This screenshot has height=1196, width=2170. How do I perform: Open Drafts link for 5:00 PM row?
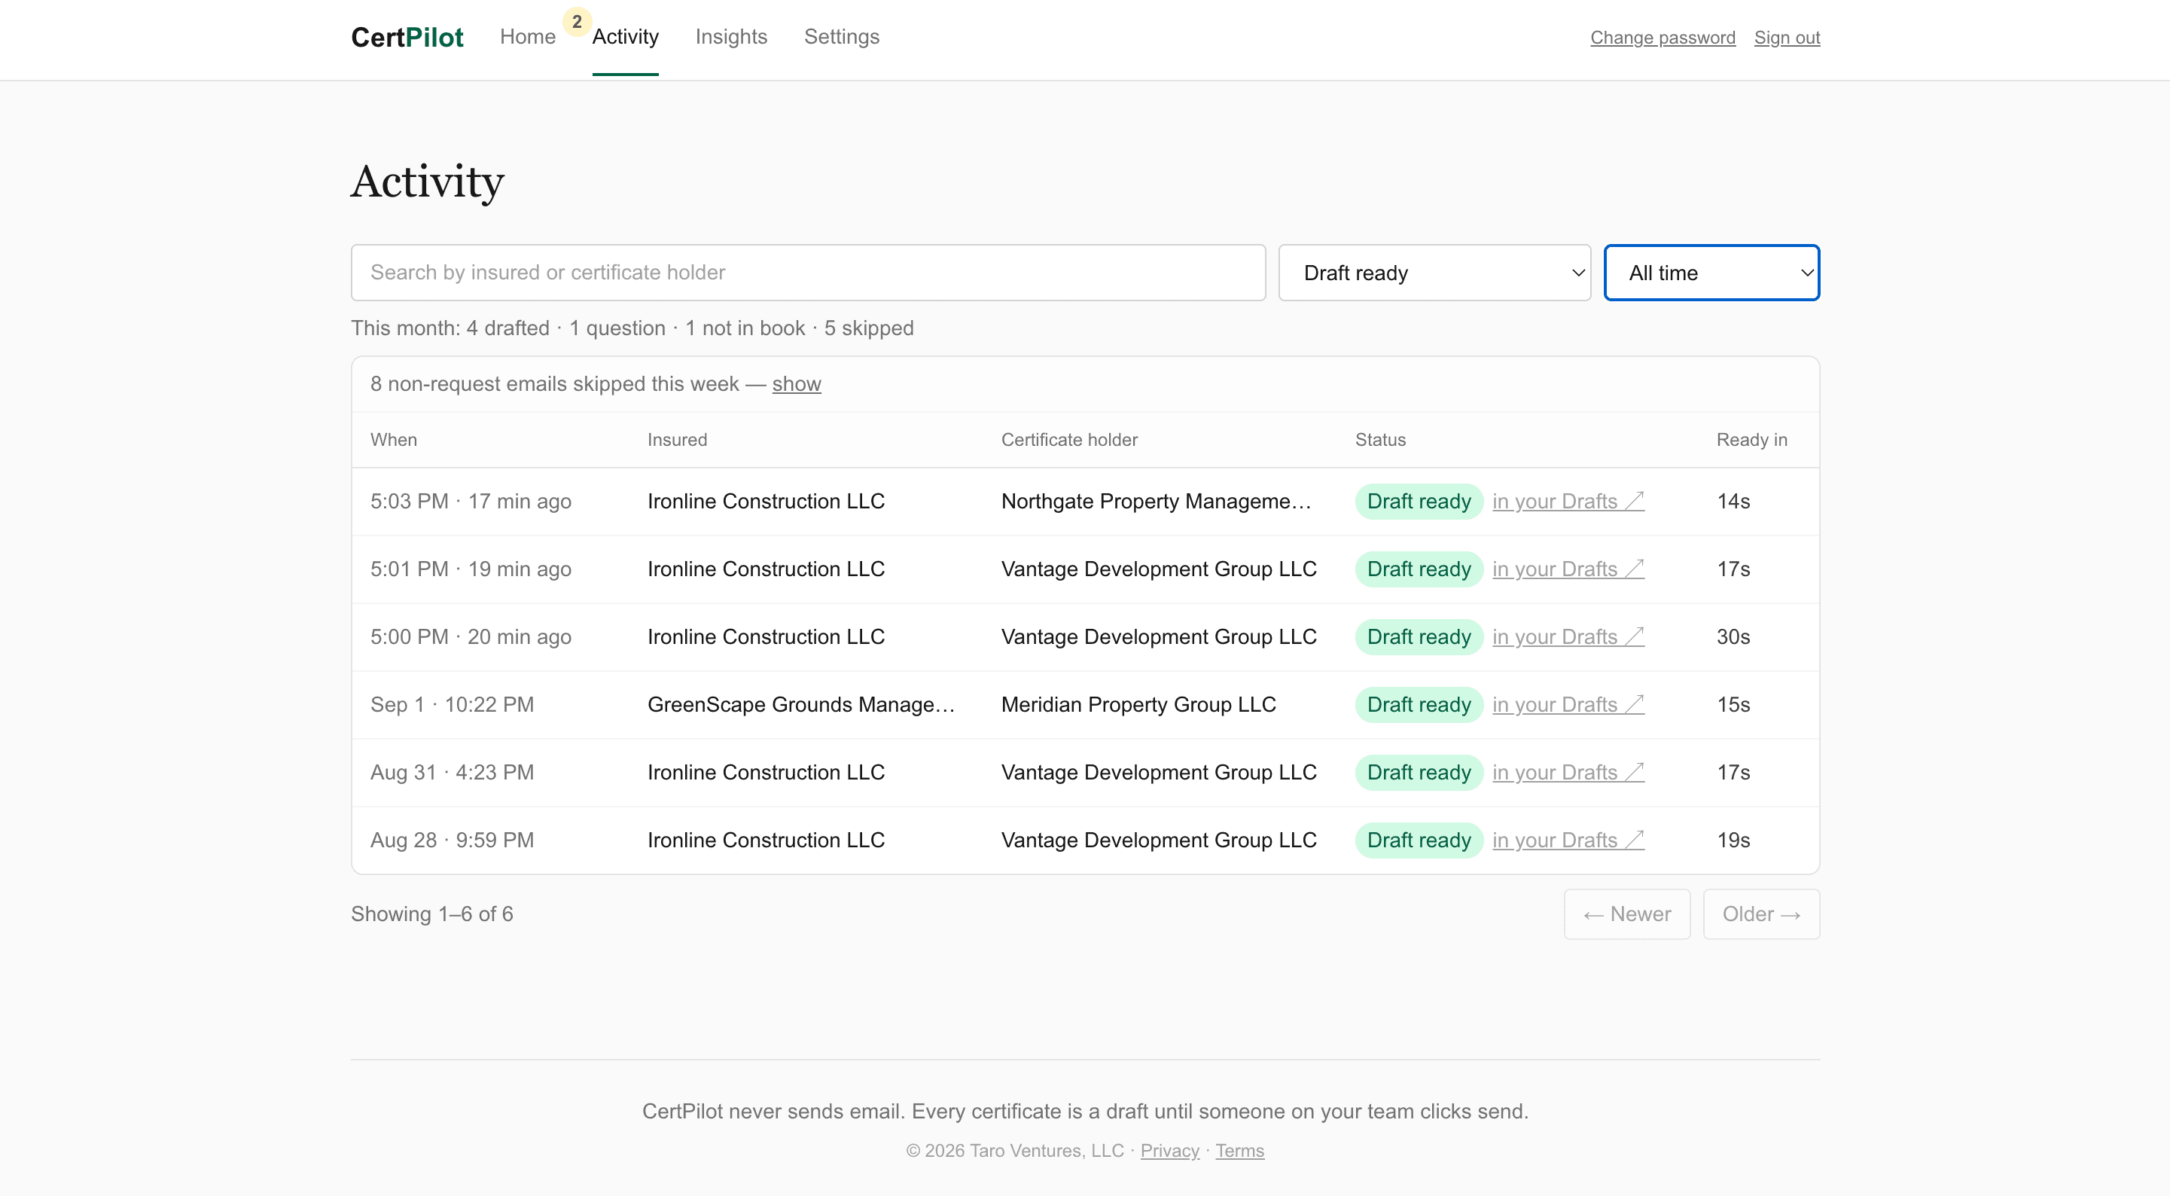point(1568,637)
